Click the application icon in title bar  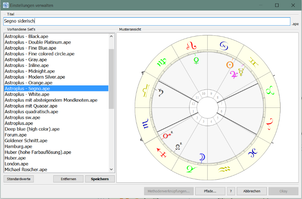(x=6, y=5)
